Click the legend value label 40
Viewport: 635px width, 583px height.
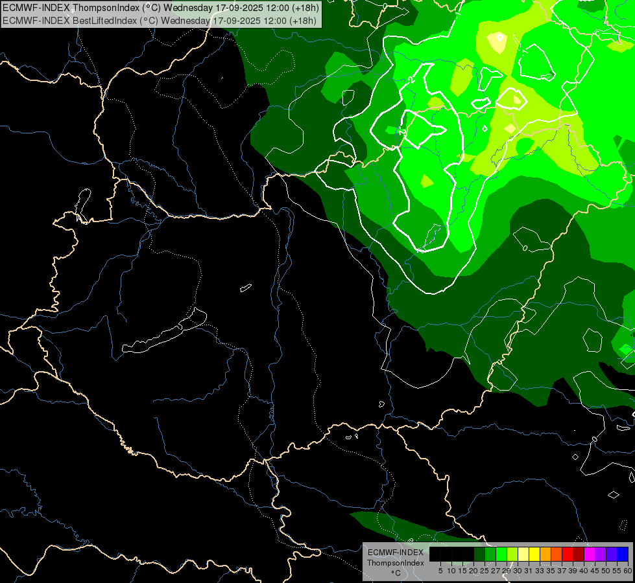coord(584,571)
